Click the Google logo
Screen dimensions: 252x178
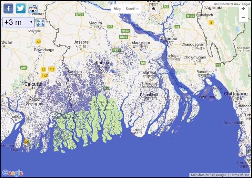(13, 173)
